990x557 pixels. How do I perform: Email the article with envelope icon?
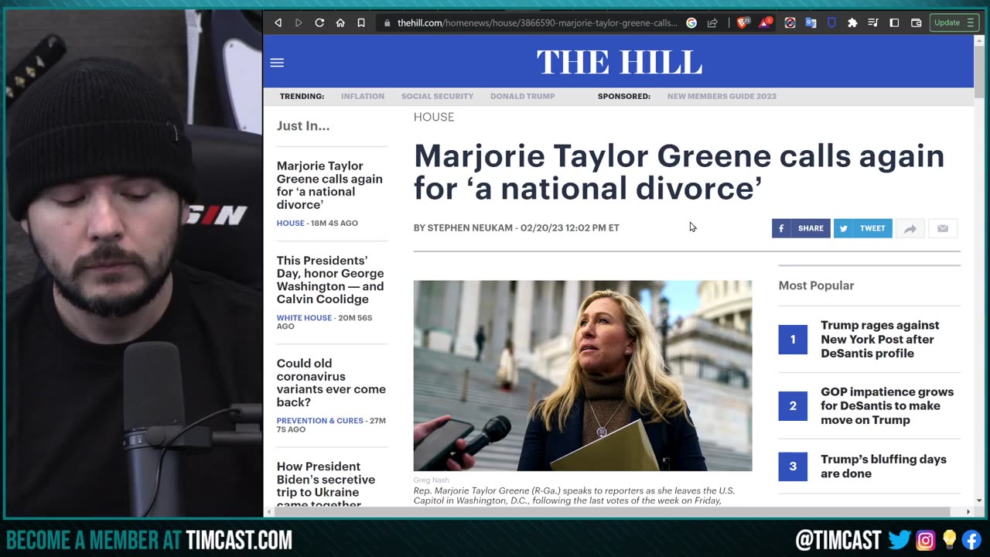(943, 228)
